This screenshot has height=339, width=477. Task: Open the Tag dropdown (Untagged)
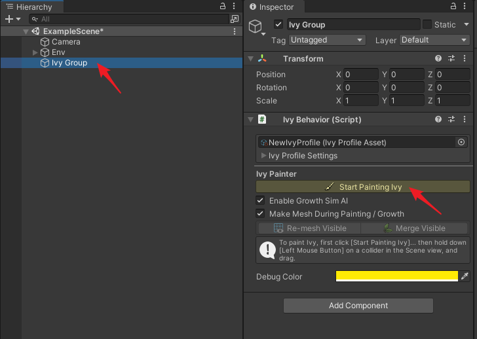(x=327, y=40)
